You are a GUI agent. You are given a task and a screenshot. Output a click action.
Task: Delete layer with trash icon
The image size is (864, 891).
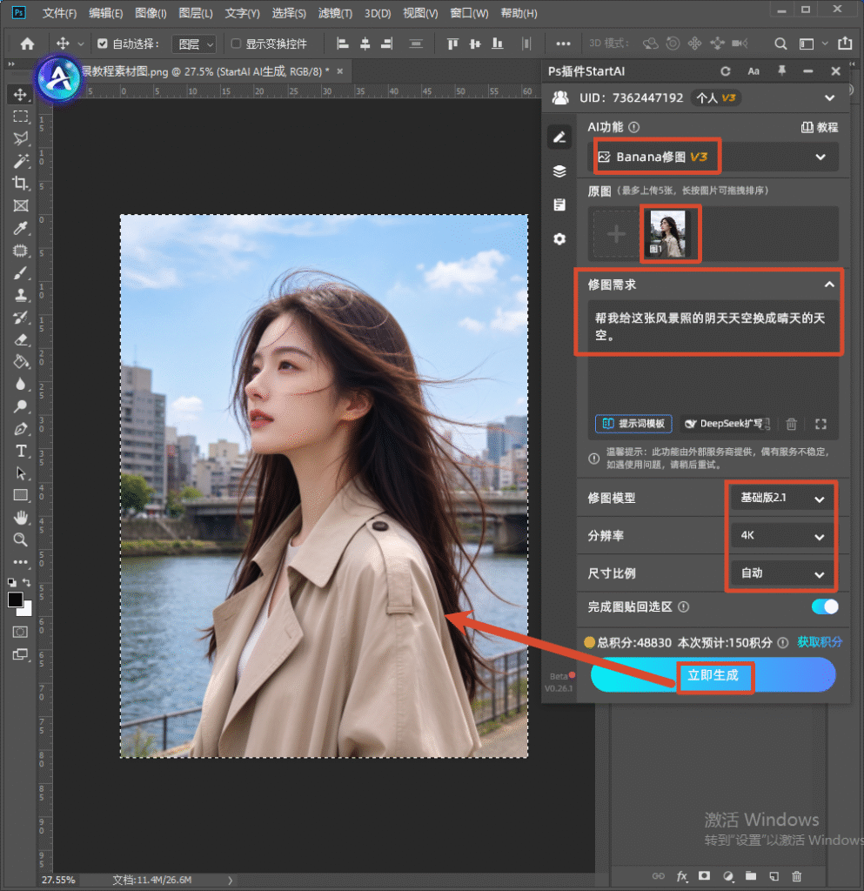point(797,875)
